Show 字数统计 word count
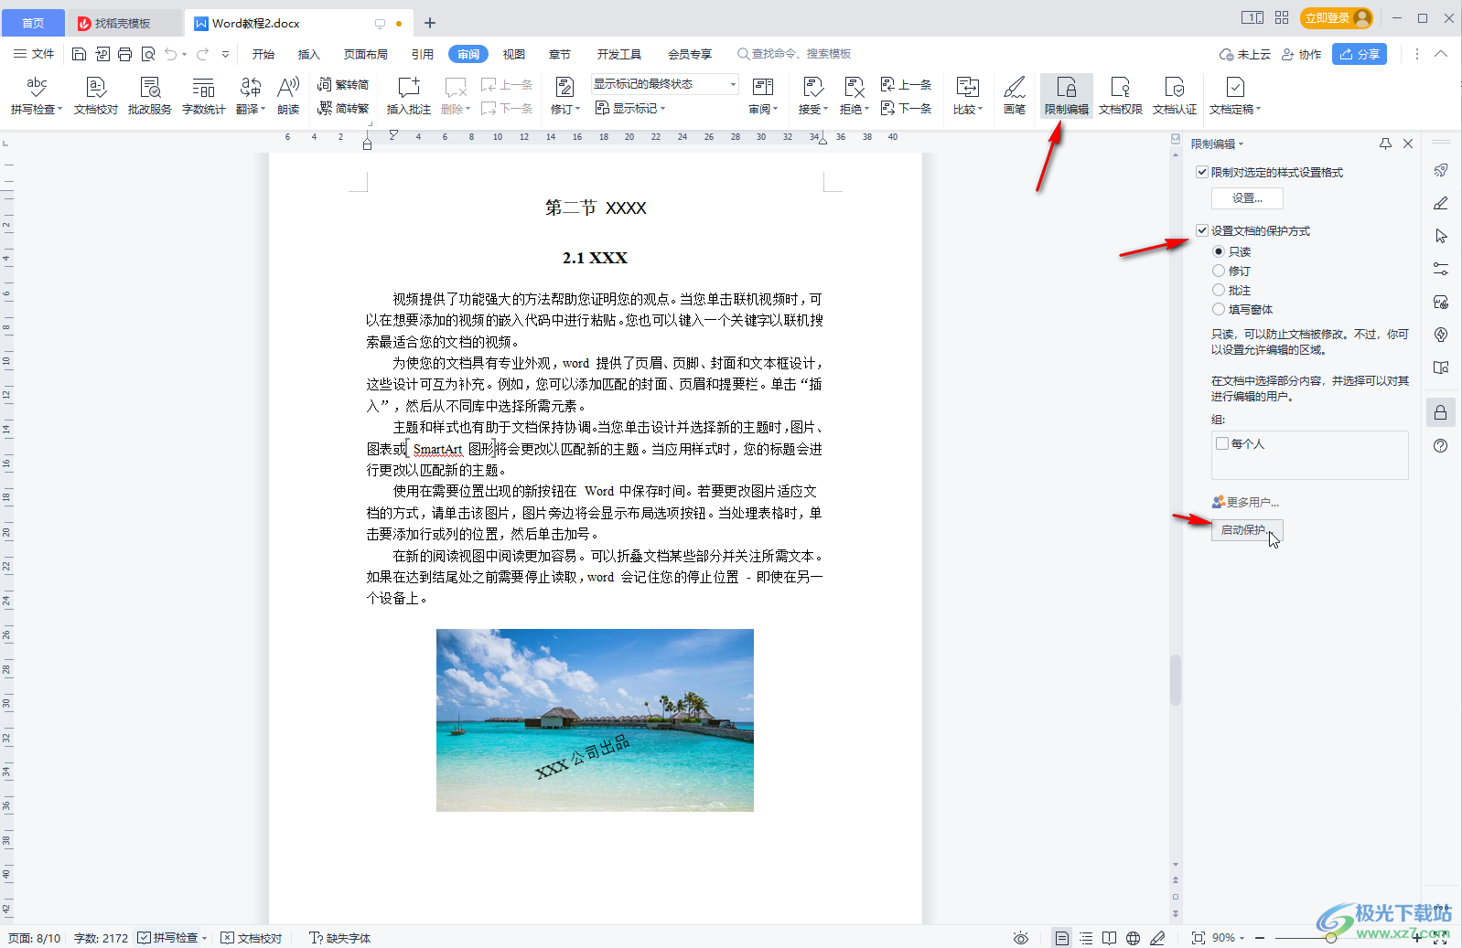This screenshot has width=1462, height=948. pos(203,95)
